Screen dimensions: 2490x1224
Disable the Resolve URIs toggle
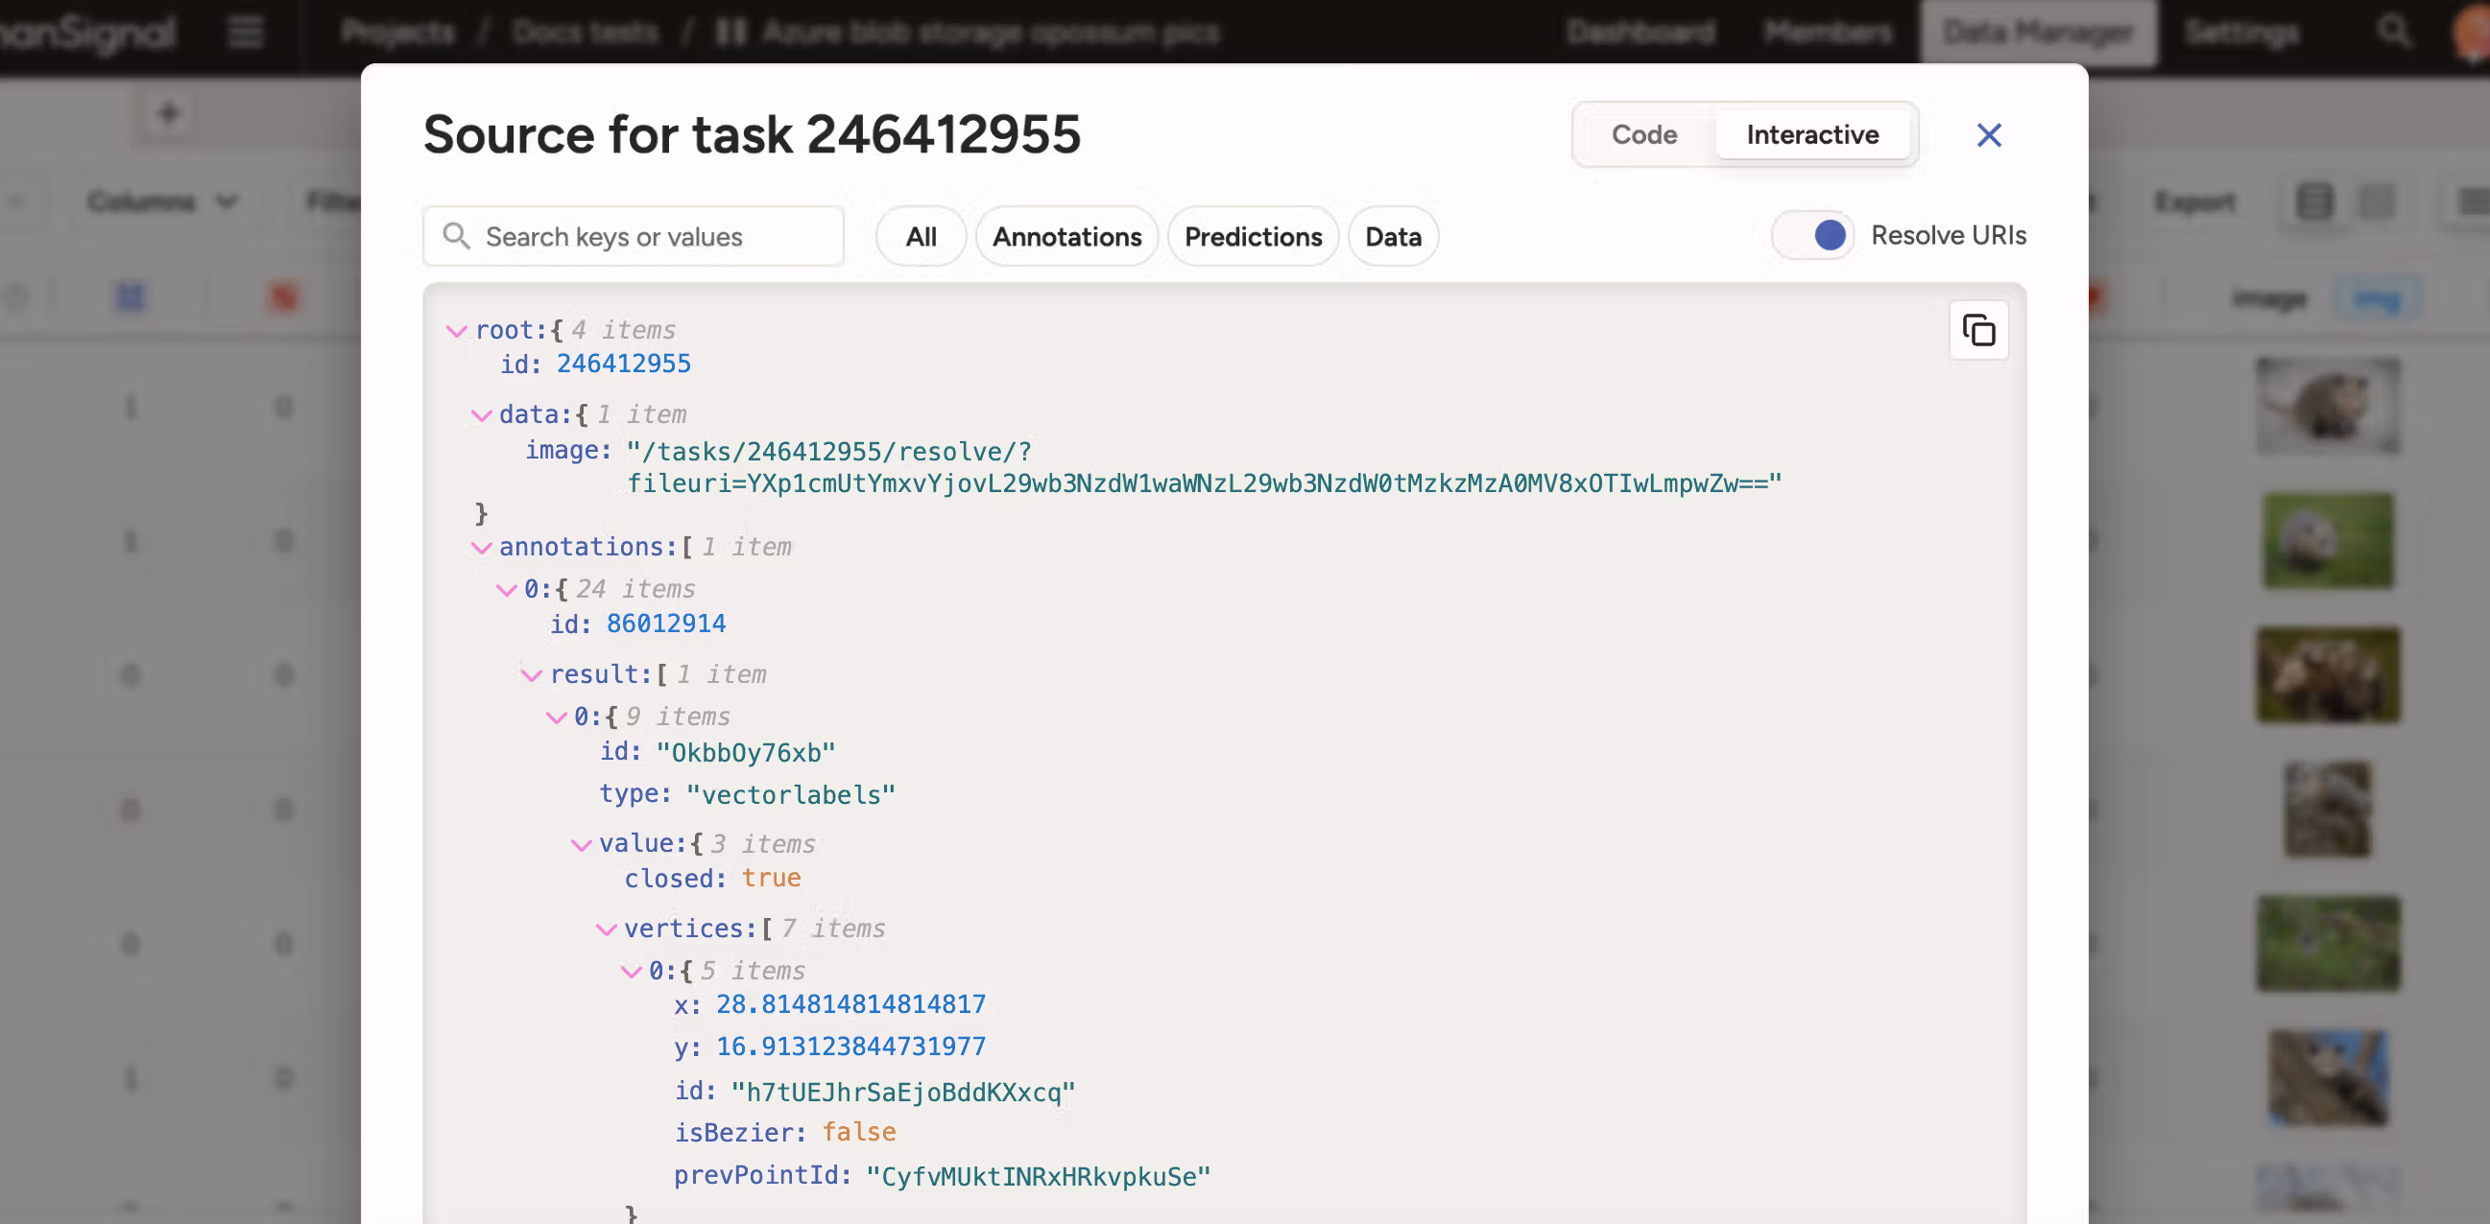pyautogui.click(x=1812, y=235)
